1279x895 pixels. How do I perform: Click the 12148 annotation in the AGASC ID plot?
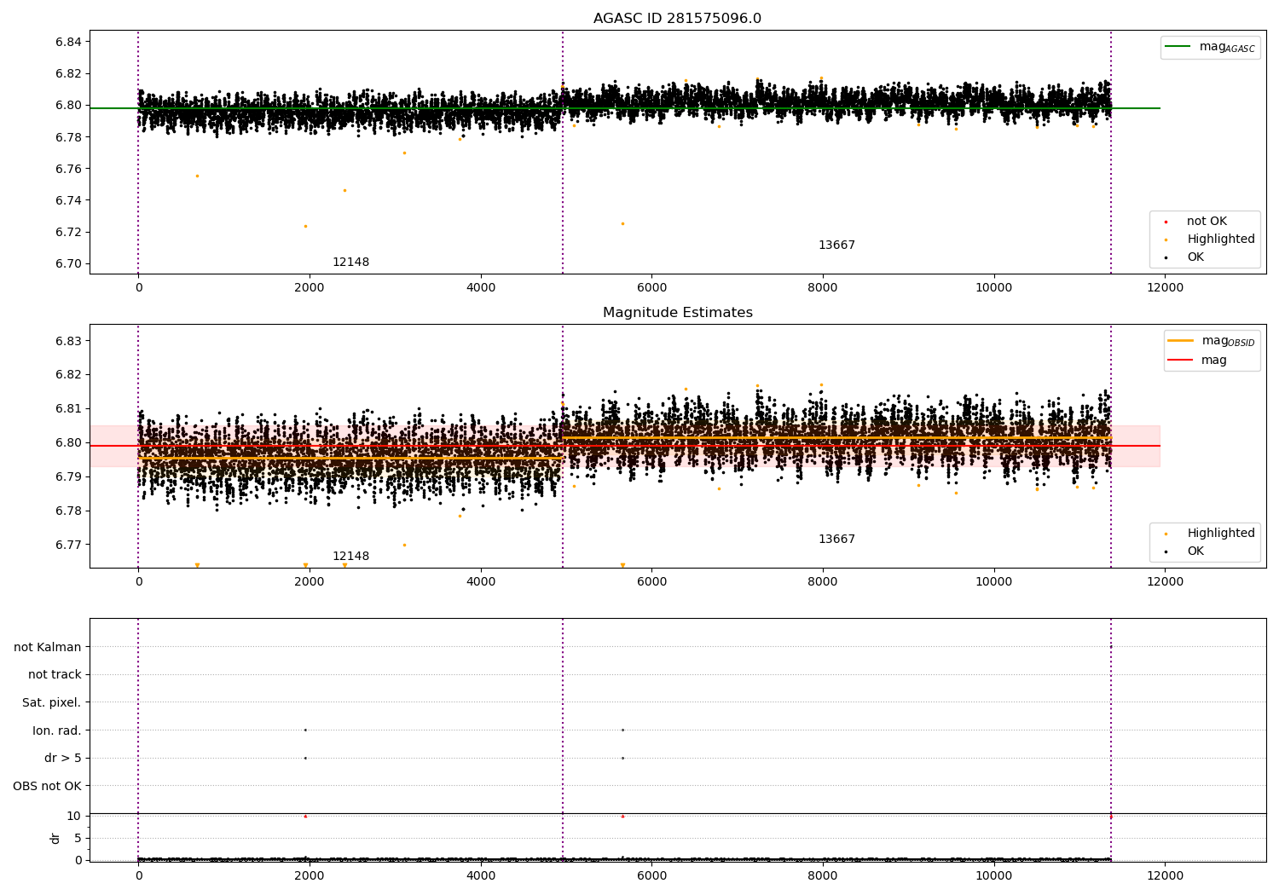point(350,263)
